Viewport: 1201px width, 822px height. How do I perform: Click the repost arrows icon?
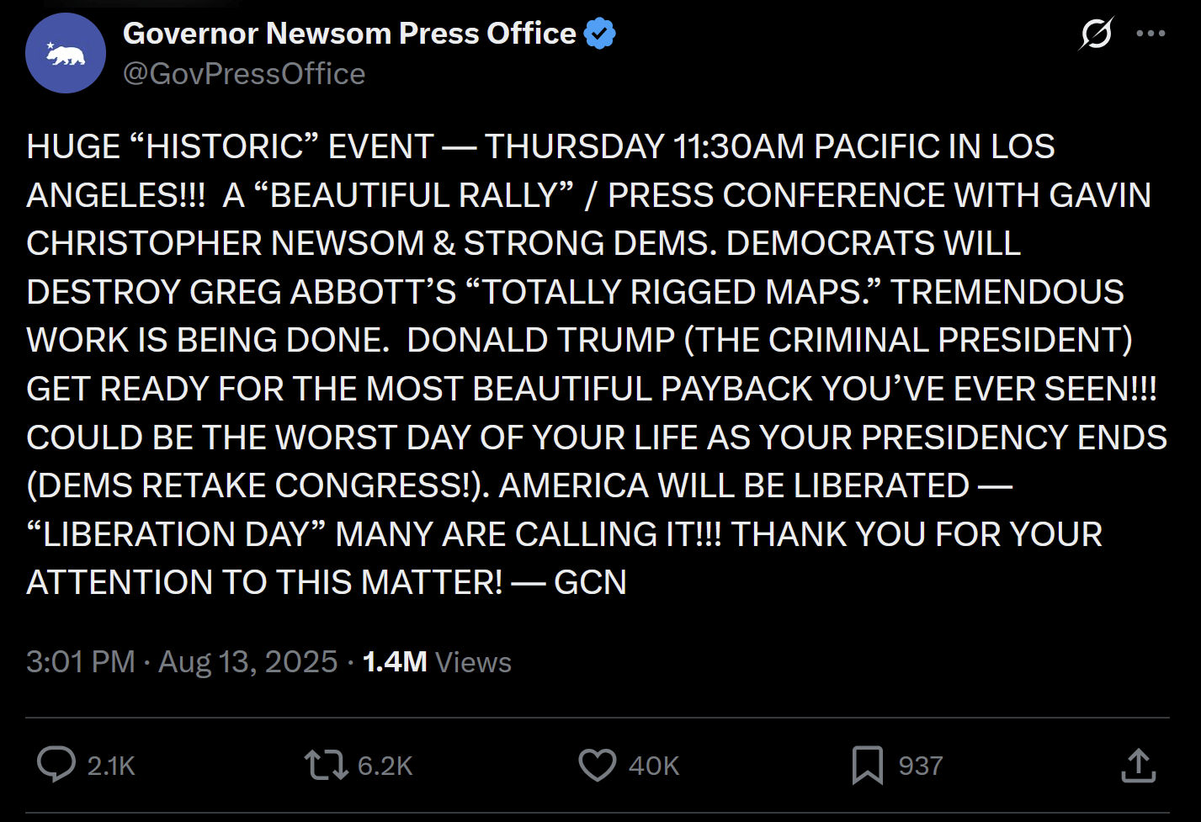click(326, 765)
